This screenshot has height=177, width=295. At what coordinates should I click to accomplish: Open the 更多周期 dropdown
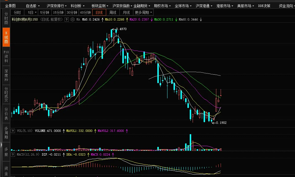(x=143, y=12)
